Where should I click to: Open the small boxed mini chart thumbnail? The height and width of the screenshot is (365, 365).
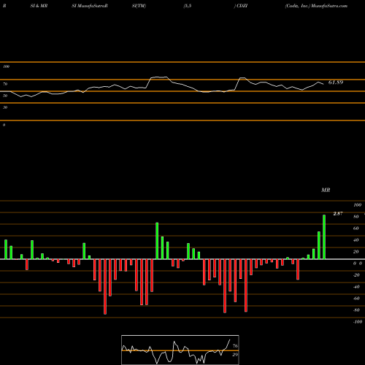click(180, 350)
